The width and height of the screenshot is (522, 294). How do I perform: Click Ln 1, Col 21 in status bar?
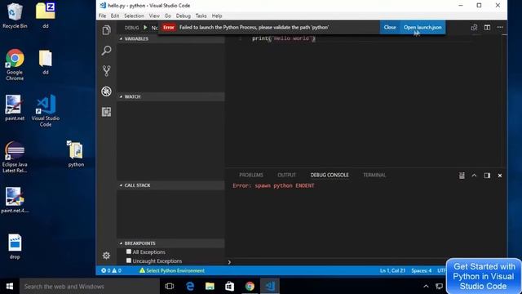click(x=392, y=270)
